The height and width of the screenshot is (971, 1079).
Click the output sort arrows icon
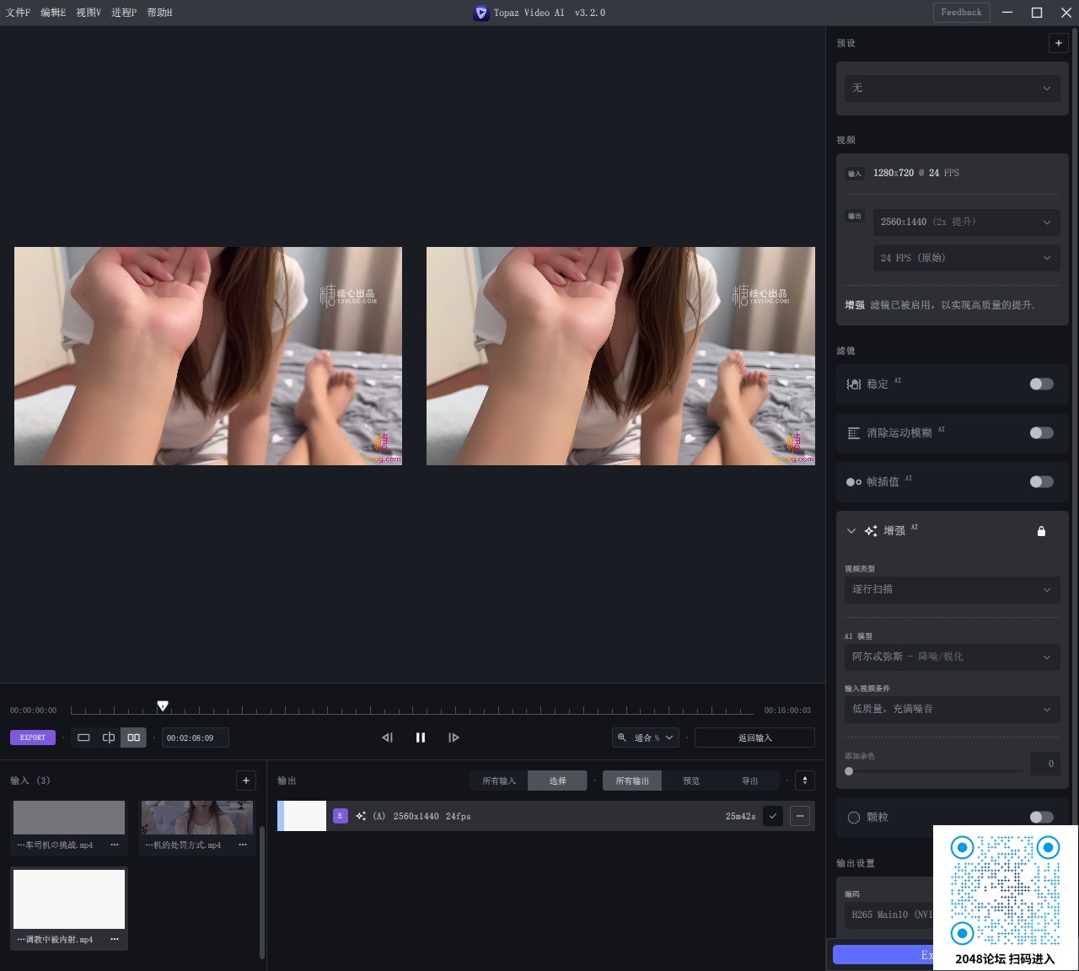pyautogui.click(x=805, y=781)
